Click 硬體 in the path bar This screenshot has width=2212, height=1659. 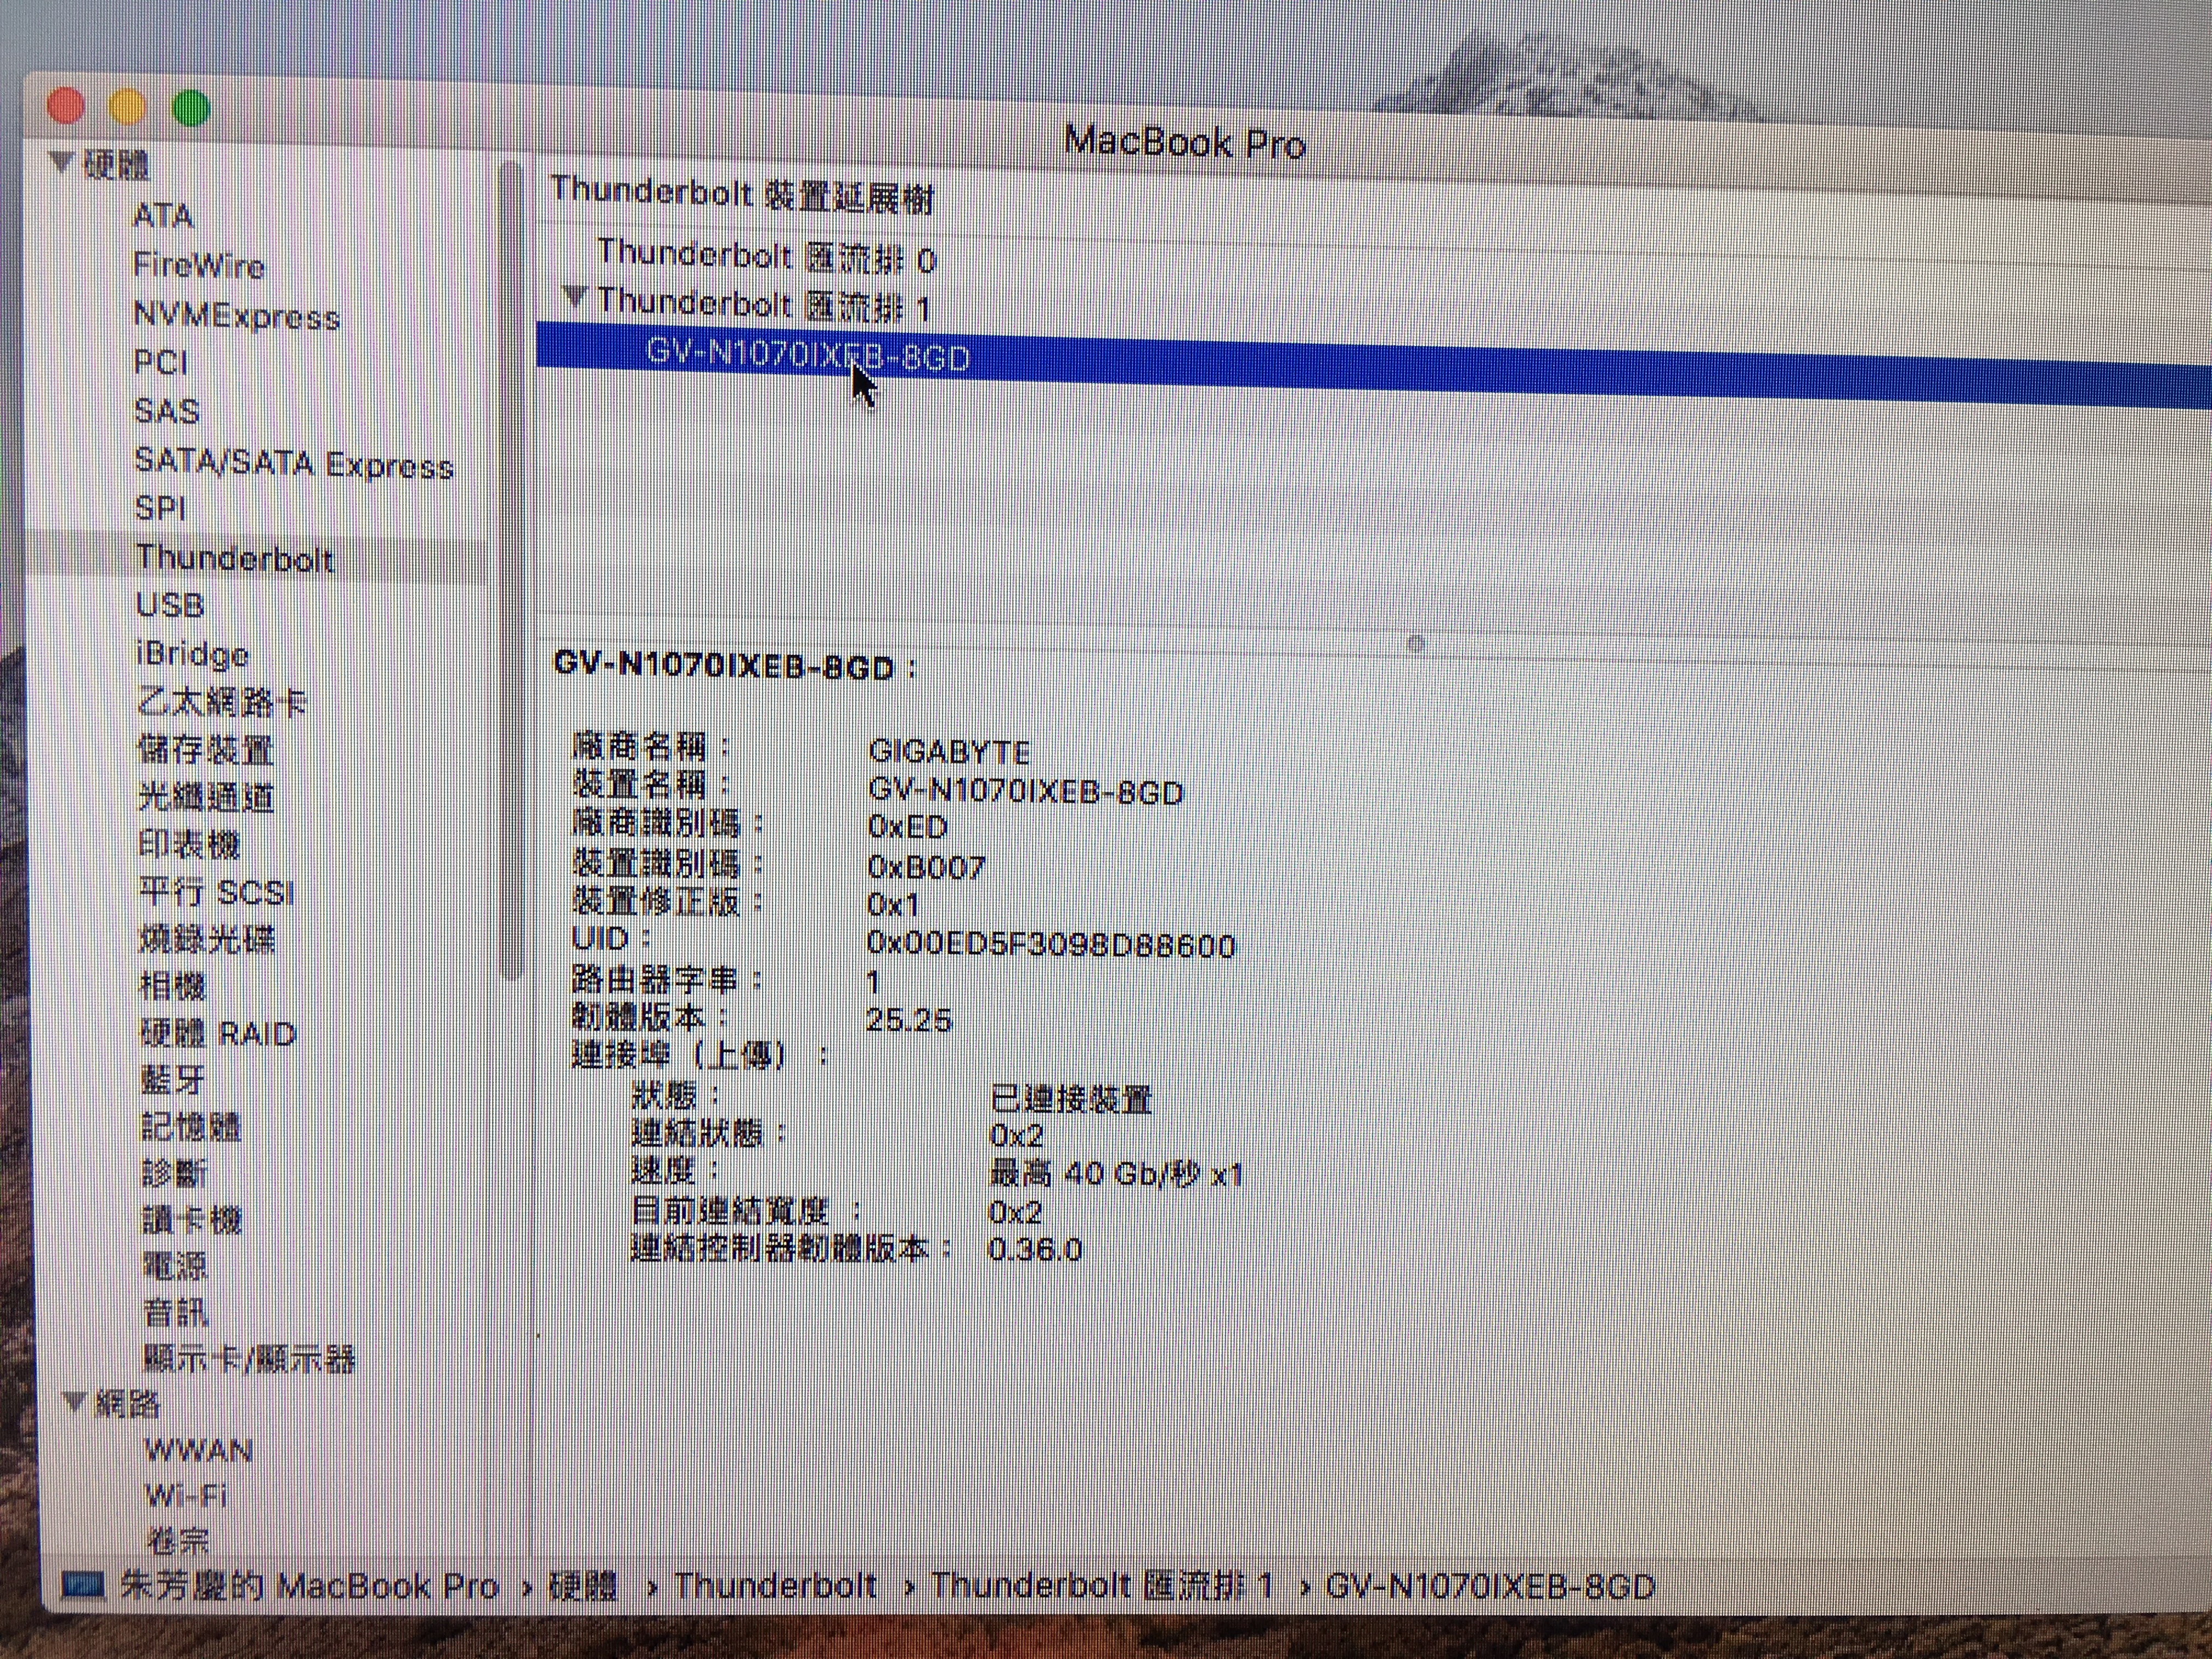[x=583, y=1586]
